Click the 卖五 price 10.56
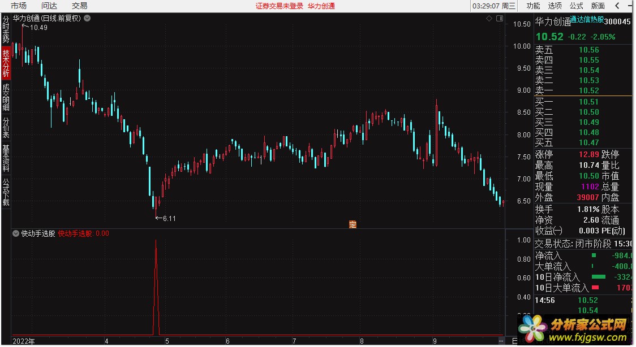Image resolution: width=636 pixels, height=347 pixels. [589, 50]
